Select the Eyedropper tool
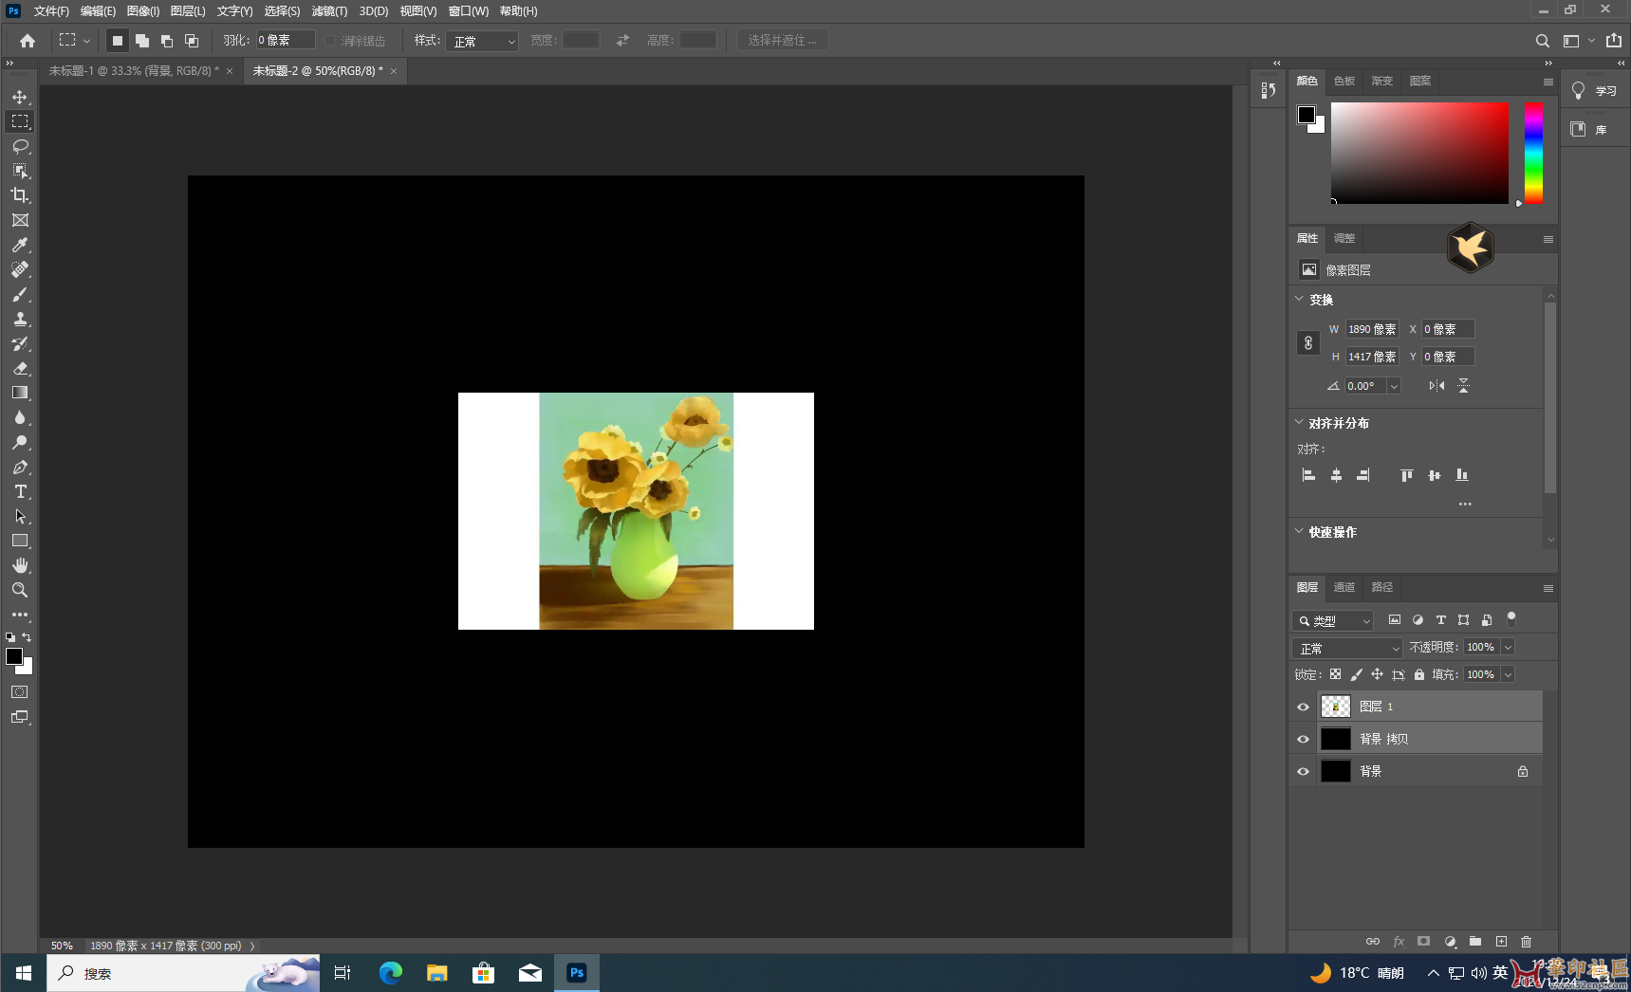This screenshot has height=992, width=1631. 20,245
